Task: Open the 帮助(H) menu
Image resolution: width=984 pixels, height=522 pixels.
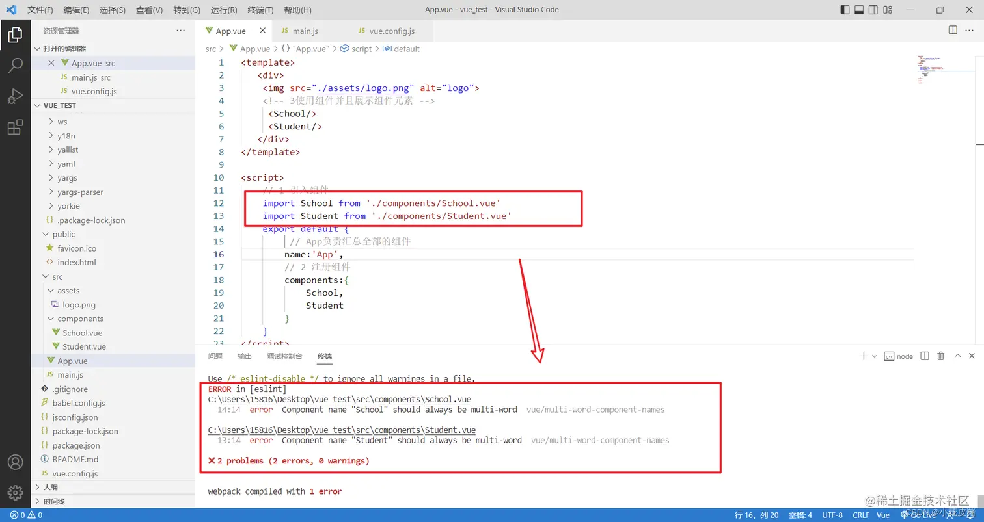Action: click(297, 10)
